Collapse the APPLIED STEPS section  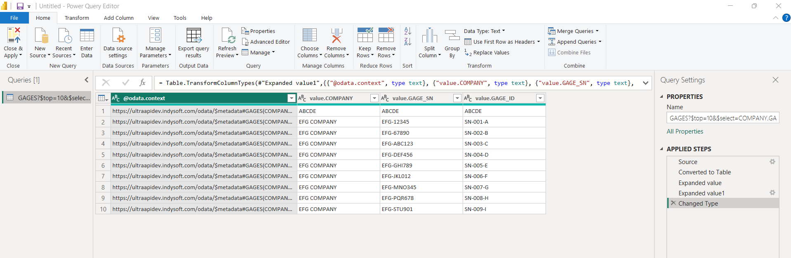click(662, 149)
